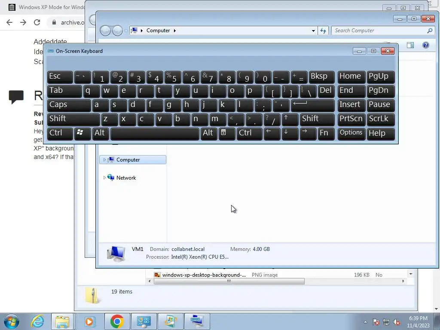Switch to On-Screen Keyboard taskbar icon
Viewport: 440px width, 330px height.
tap(197, 321)
